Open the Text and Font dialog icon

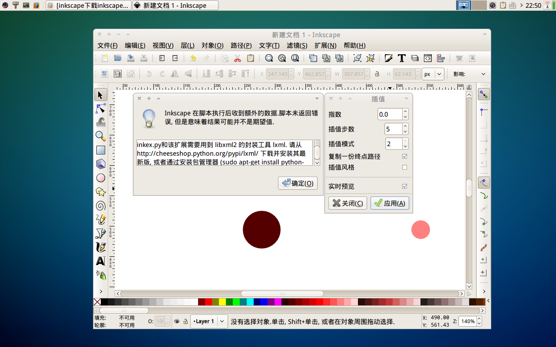coord(402,58)
